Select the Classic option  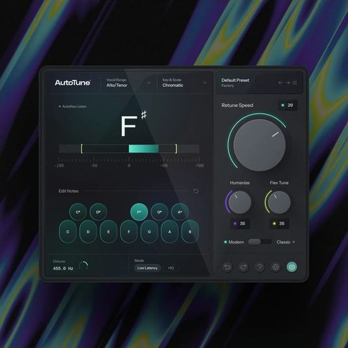(285, 242)
